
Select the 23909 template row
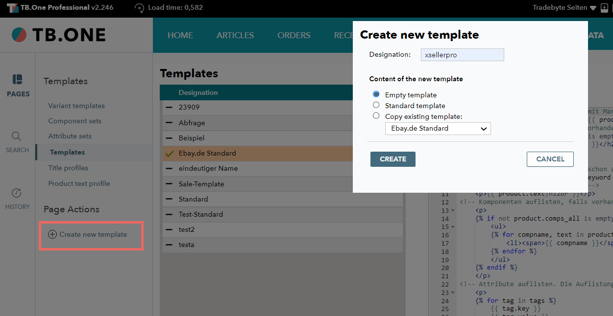283,107
